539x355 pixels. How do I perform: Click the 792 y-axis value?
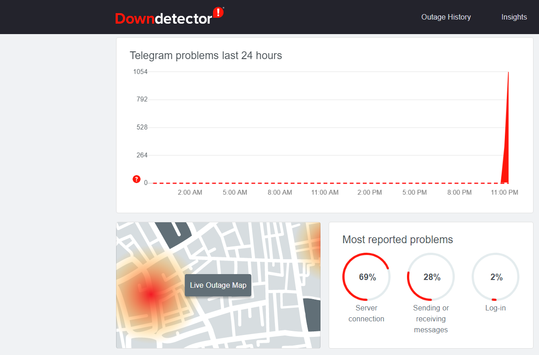[x=142, y=99]
